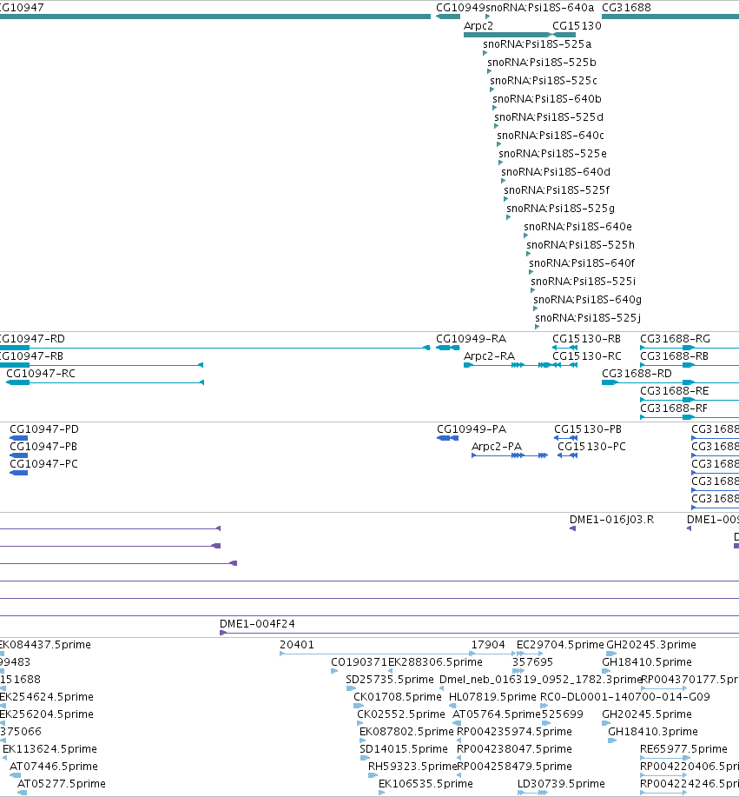The image size is (739, 797).
Task: Click the CG15130 gene label
Action: [577, 26]
